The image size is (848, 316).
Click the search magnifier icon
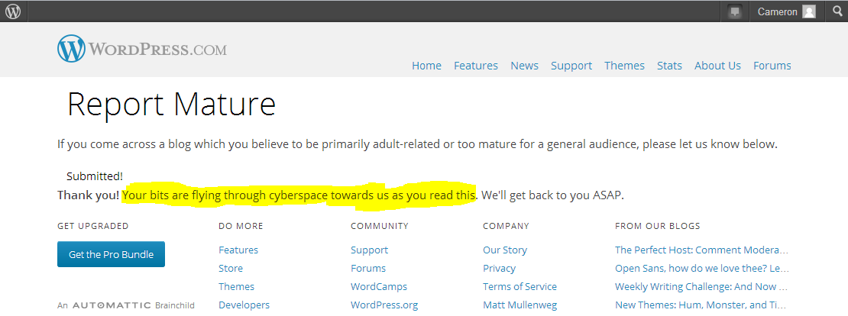click(x=837, y=11)
